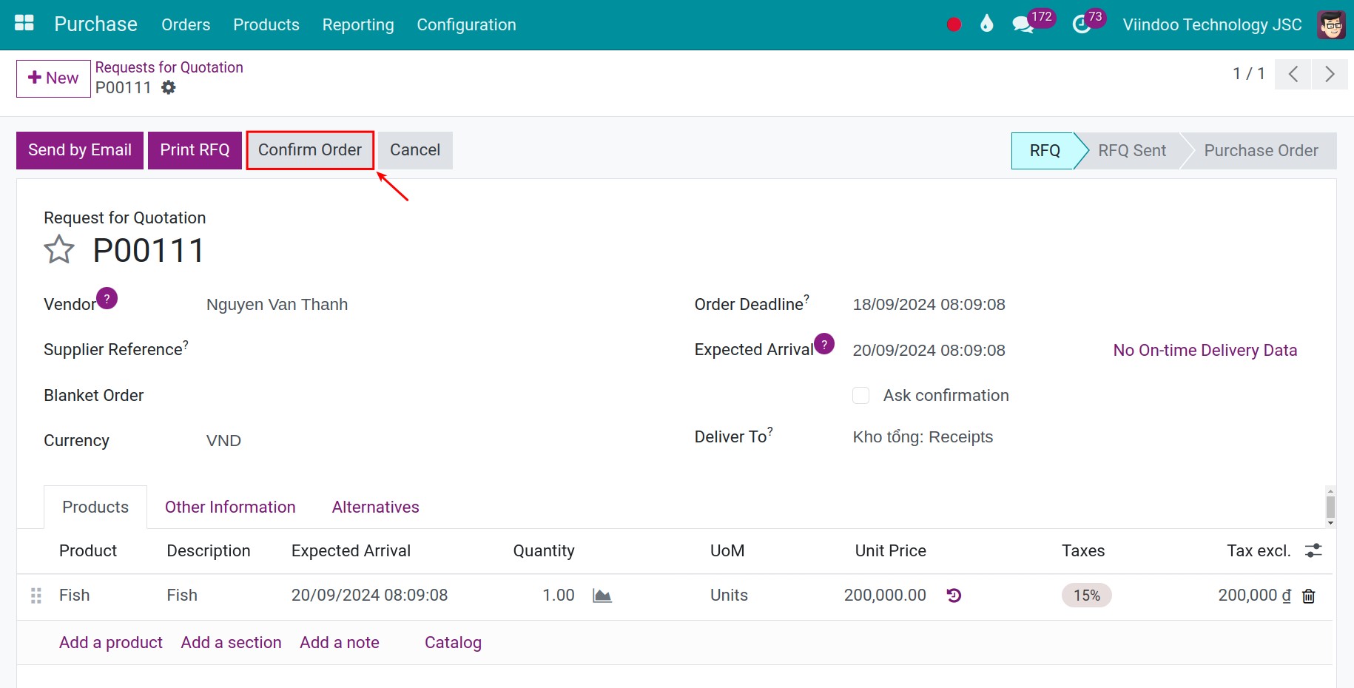
Task: Open the Orders menu
Action: coord(186,24)
